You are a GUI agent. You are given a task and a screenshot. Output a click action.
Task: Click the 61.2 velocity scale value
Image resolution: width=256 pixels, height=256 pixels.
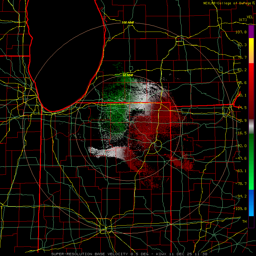(242, 70)
